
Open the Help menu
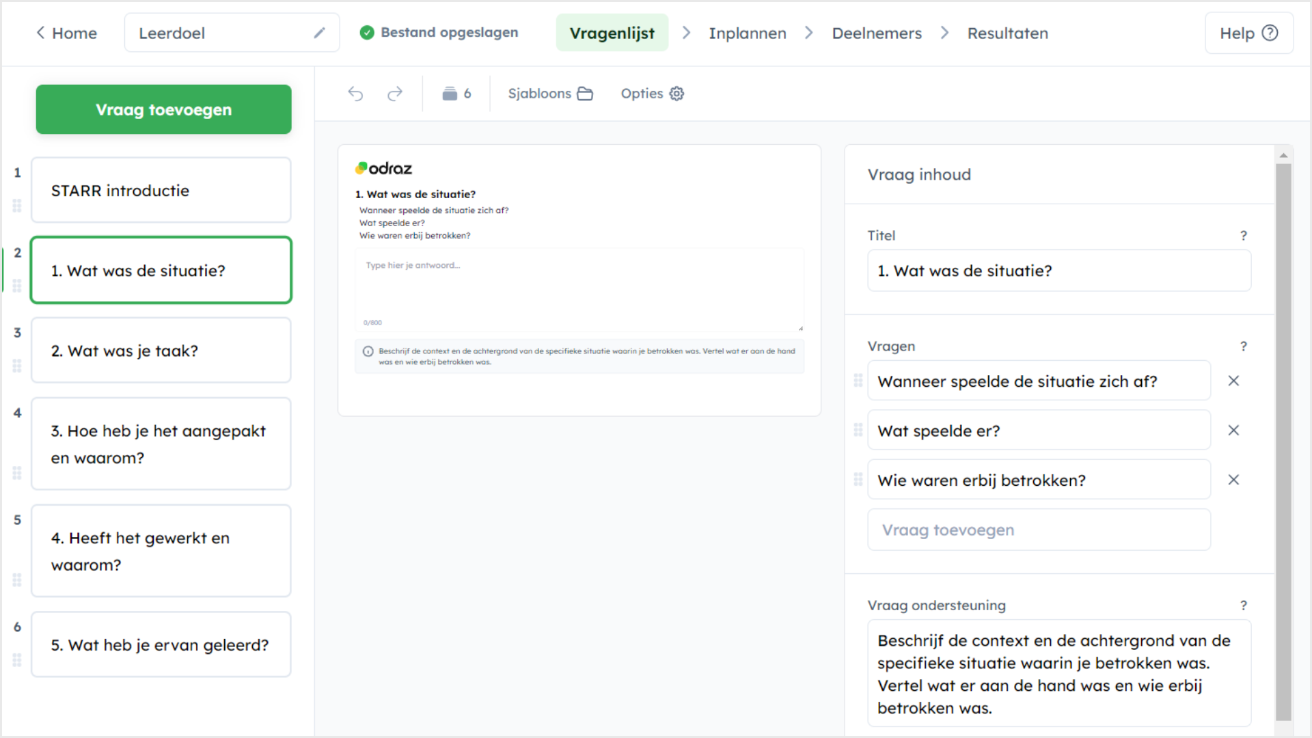pos(1248,33)
